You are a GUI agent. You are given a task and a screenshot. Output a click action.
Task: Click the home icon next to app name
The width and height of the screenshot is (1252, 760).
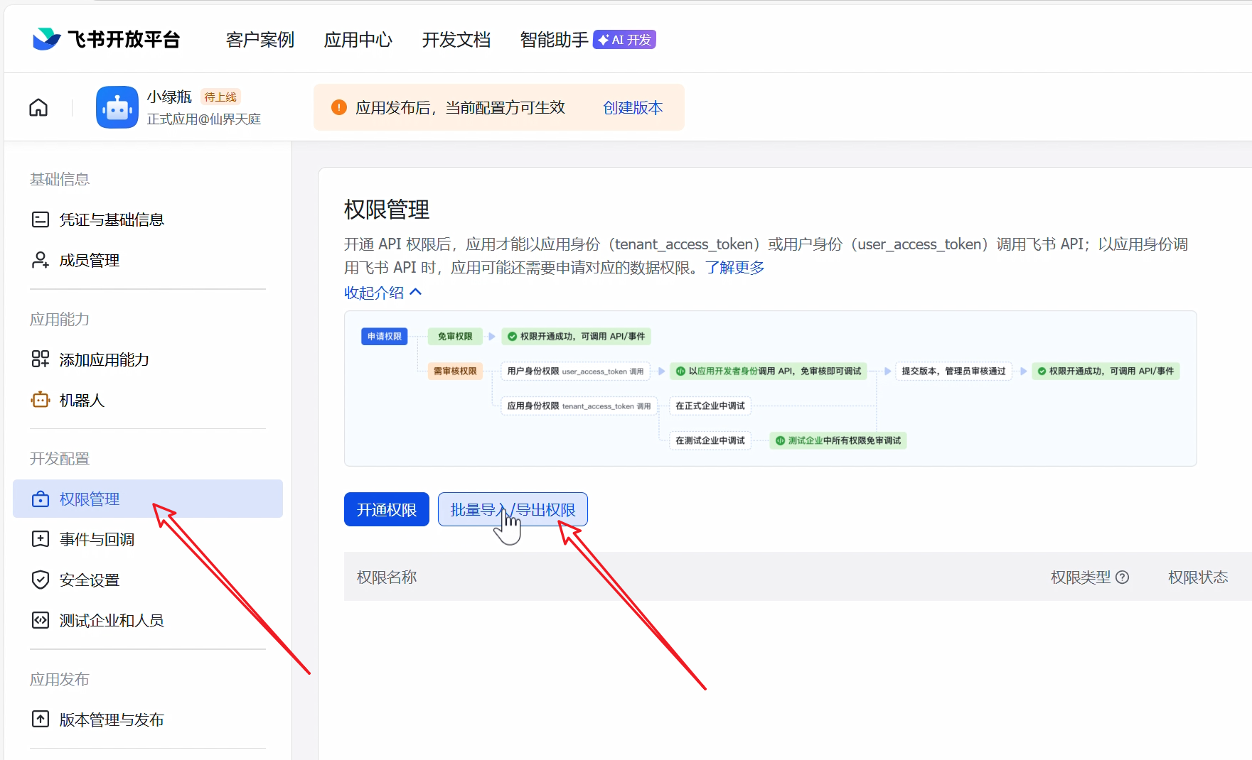click(38, 107)
